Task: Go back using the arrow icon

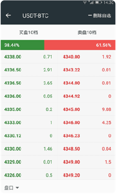Action: point(8,15)
